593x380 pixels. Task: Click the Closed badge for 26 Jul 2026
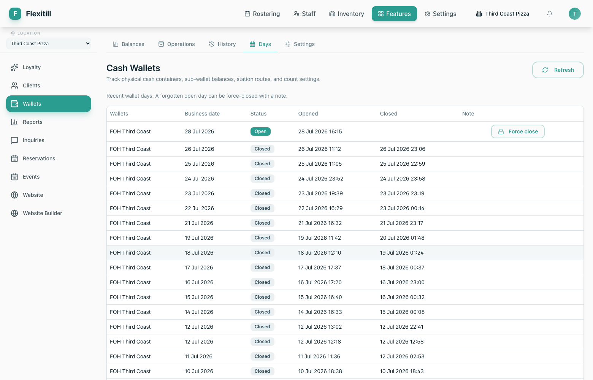[x=262, y=149]
